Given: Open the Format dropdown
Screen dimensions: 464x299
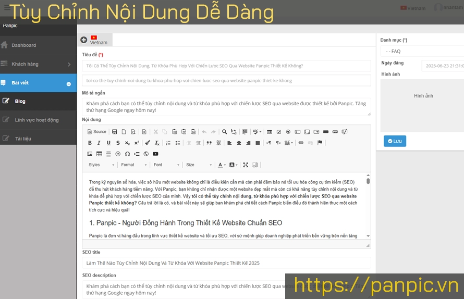Looking at the screenshot, I should click(x=134, y=165).
